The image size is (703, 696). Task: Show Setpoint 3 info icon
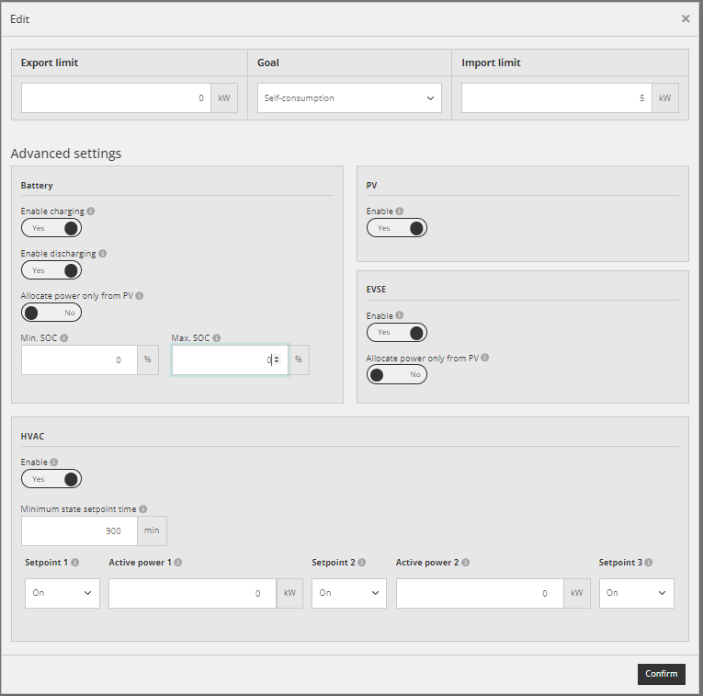tap(649, 563)
